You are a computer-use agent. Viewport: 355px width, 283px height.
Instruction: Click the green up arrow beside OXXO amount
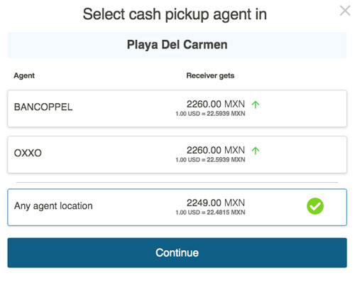pos(256,151)
